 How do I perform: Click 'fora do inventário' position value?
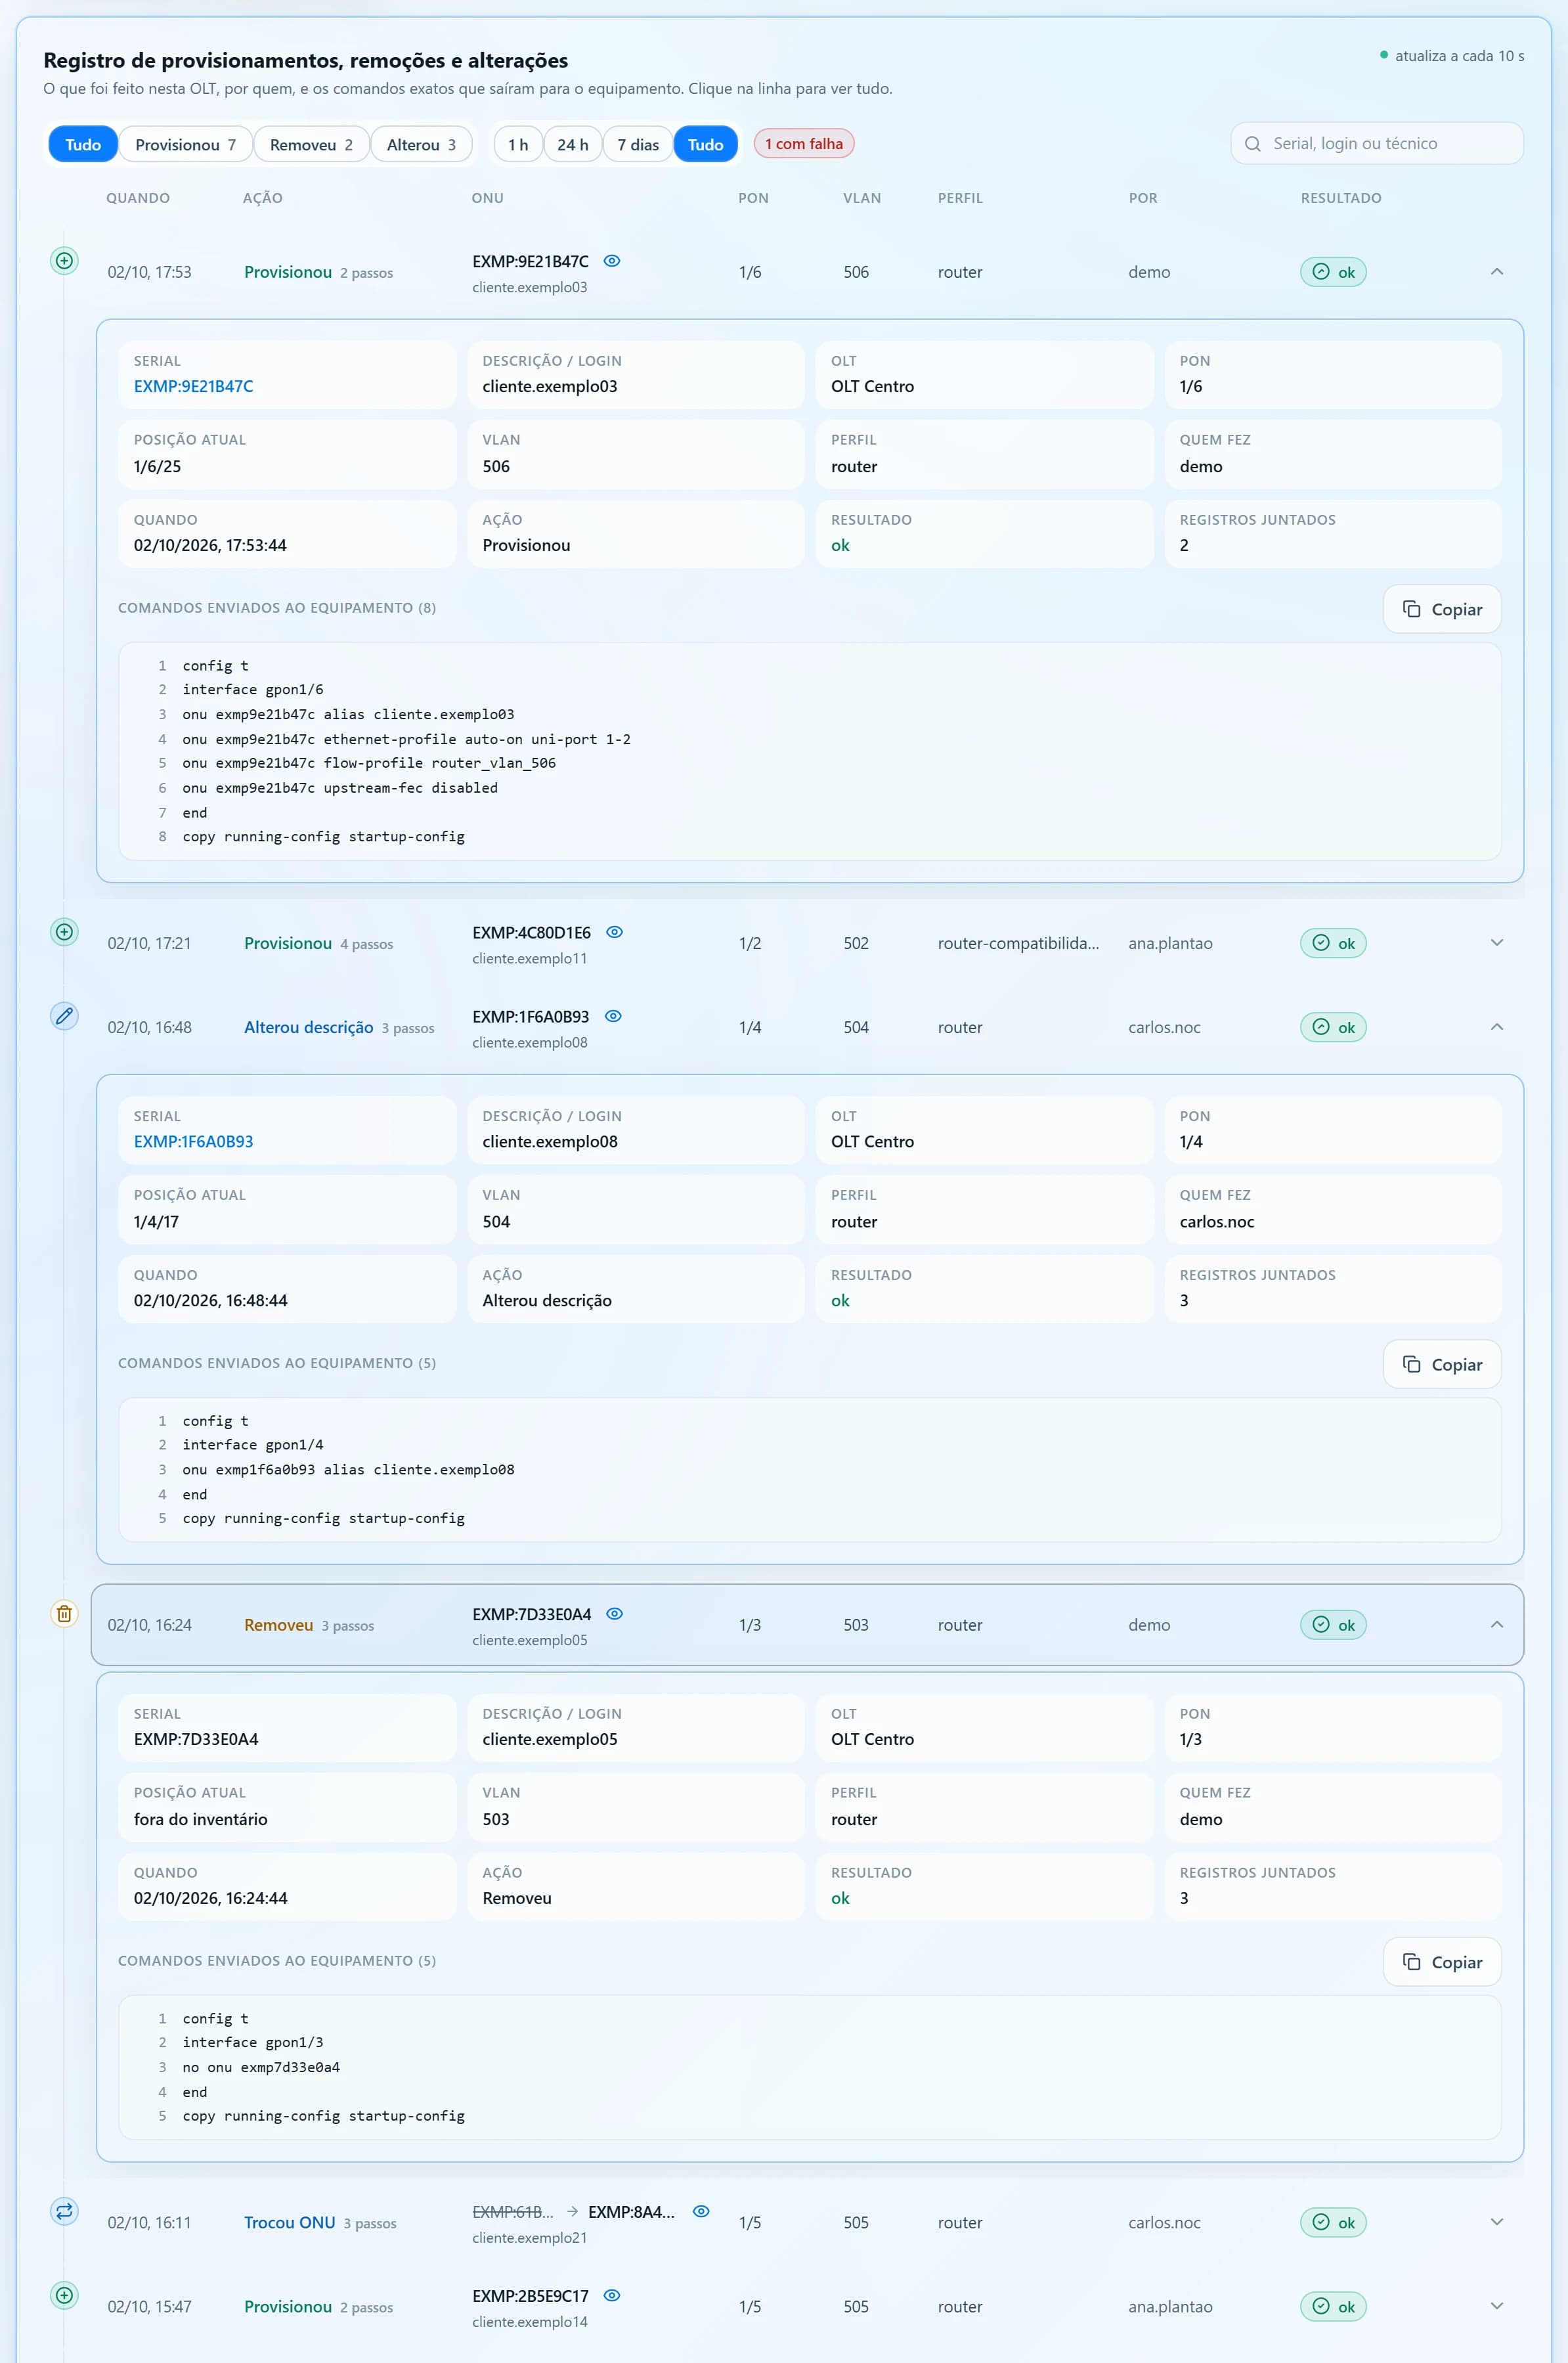click(201, 1819)
